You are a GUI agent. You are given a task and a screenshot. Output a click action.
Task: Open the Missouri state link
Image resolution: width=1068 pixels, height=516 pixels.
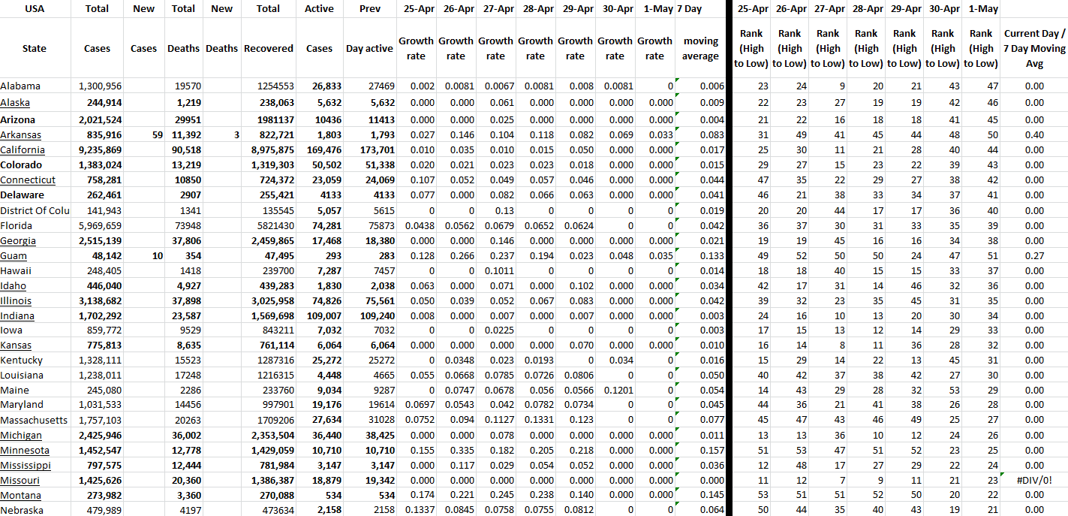pos(20,481)
